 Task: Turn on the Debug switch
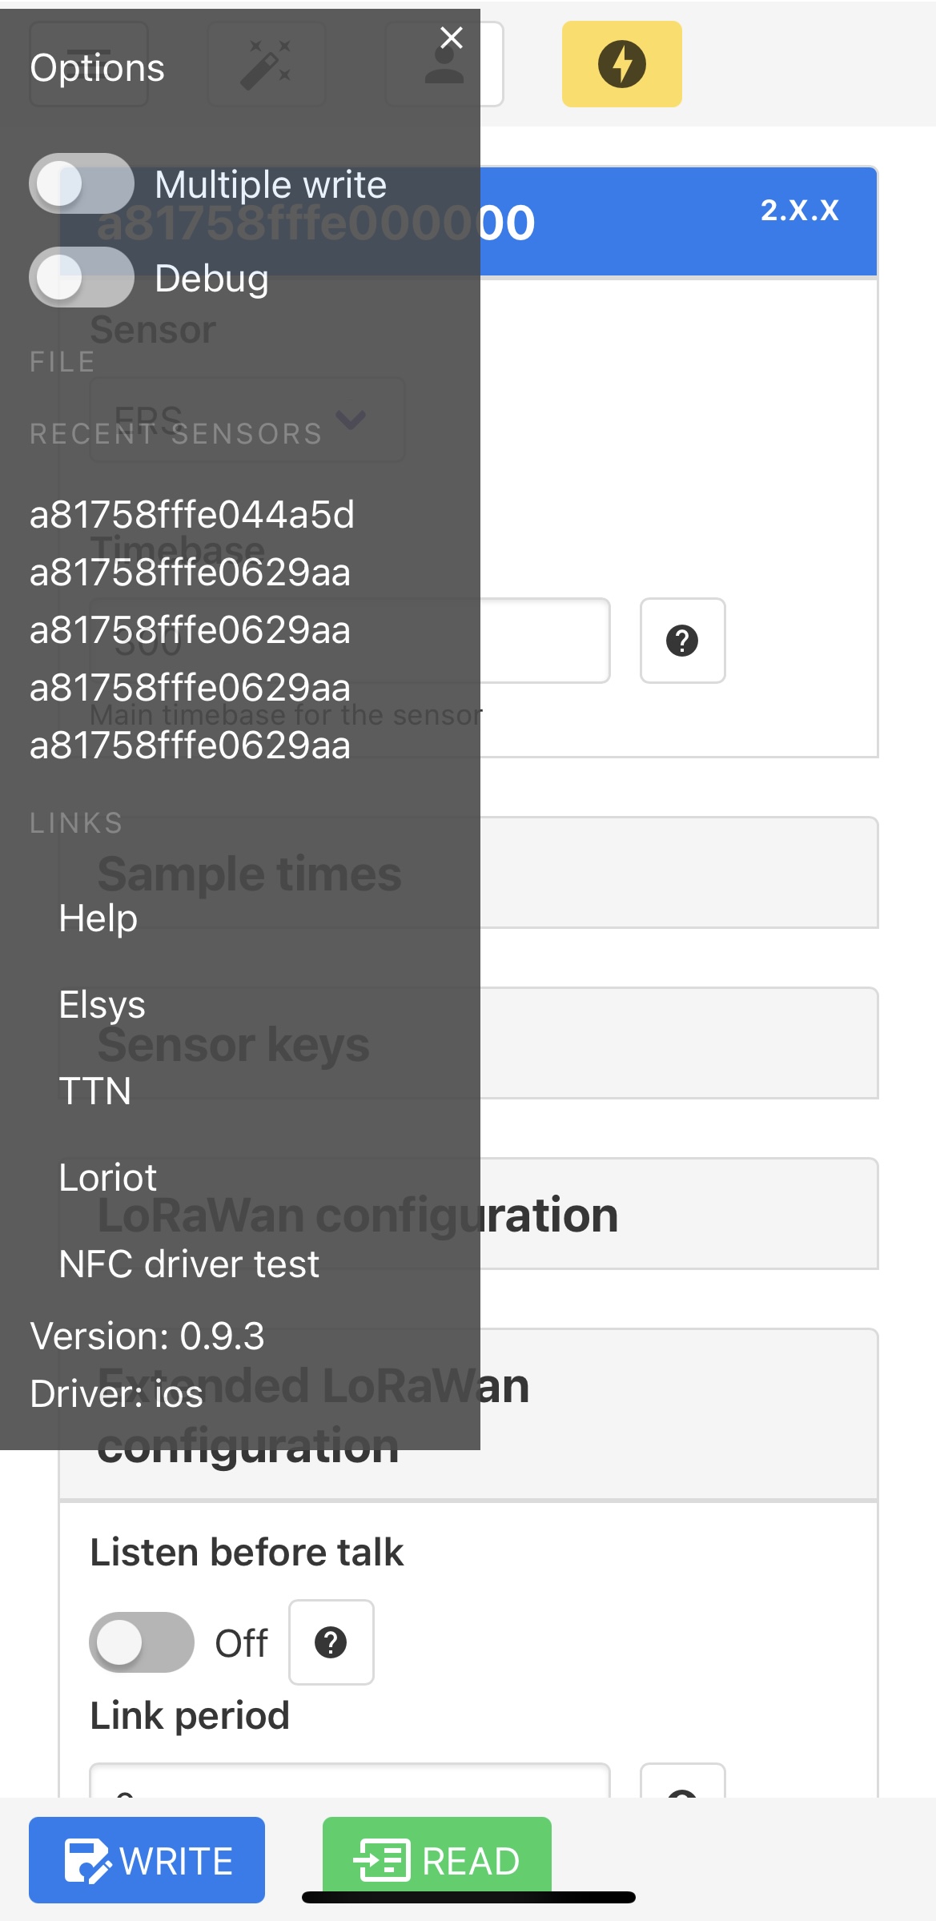pos(82,279)
